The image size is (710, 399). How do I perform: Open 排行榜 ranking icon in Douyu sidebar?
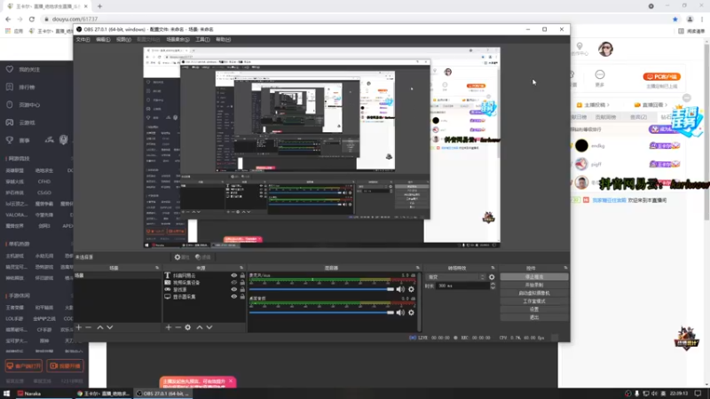click(10, 87)
